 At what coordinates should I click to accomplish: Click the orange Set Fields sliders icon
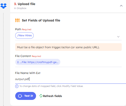click(17, 20)
